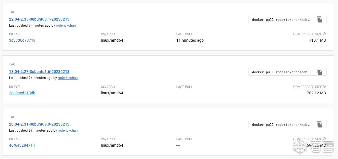Click docker pull command text for 20.04 tag
Viewport: 338px width, 159px height.
(x=281, y=125)
